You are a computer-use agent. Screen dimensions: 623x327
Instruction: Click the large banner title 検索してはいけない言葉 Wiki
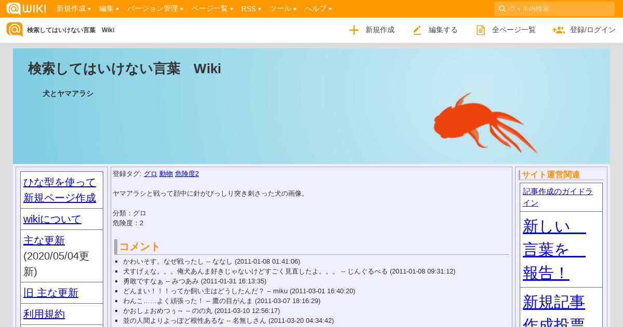pos(125,69)
